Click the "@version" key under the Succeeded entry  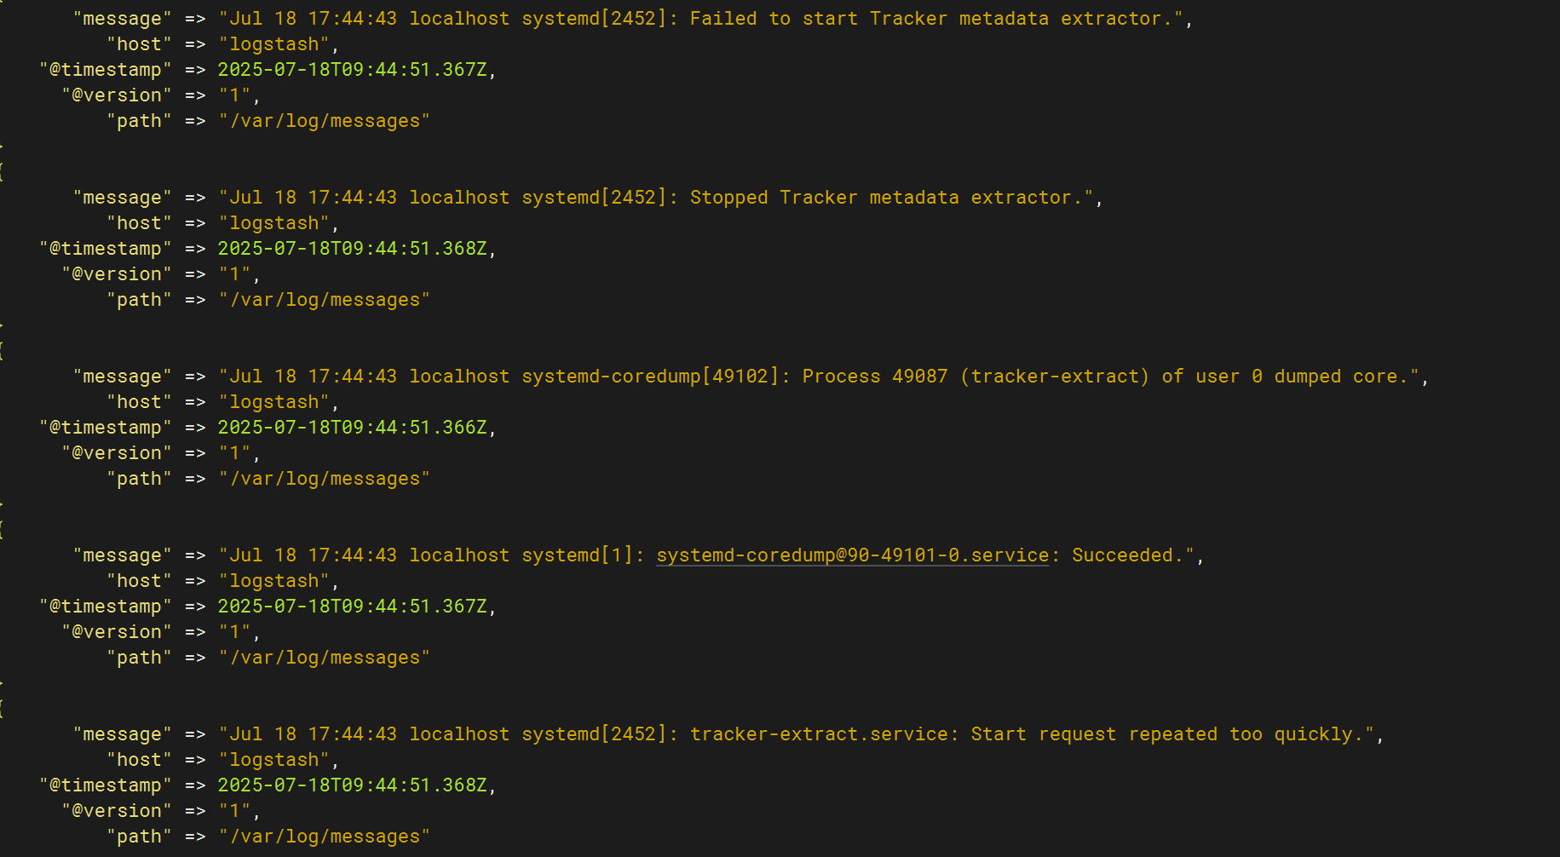117,632
